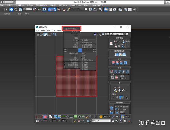Screen dimensions: 170x130
Task: Open the 所有 ID dropdown
Action: [x=101, y=121]
